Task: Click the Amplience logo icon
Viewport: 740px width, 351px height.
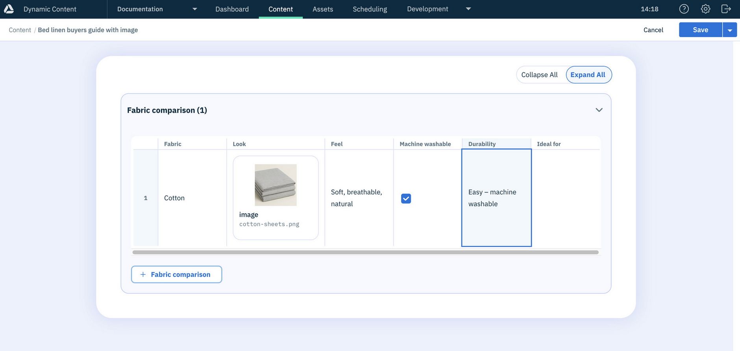Action: pos(9,9)
